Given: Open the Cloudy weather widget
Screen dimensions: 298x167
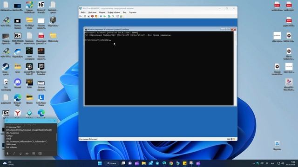Looking at the screenshot, I should [8, 163].
